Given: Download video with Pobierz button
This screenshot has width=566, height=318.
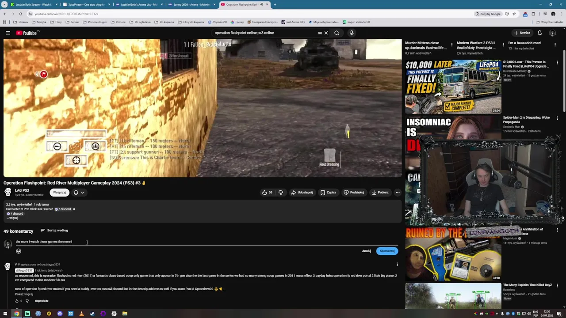Looking at the screenshot, I should click(380, 193).
